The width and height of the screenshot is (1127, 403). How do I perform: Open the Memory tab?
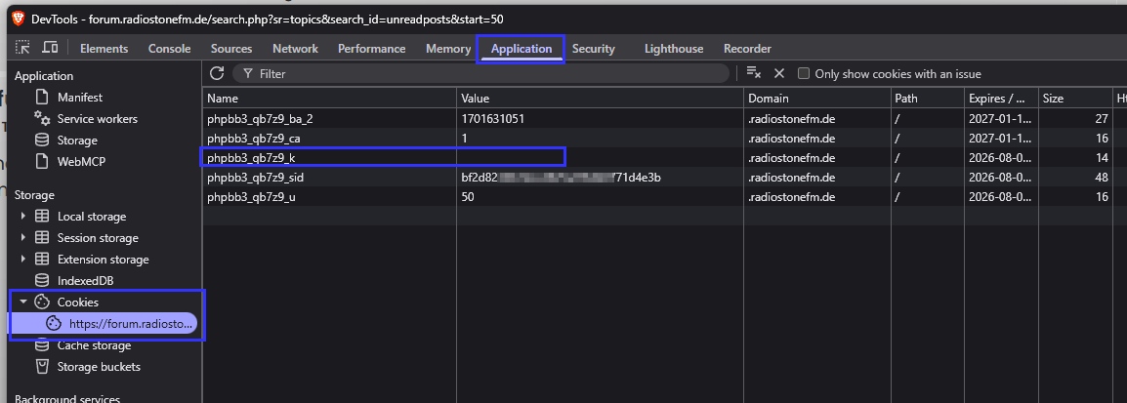(x=448, y=48)
